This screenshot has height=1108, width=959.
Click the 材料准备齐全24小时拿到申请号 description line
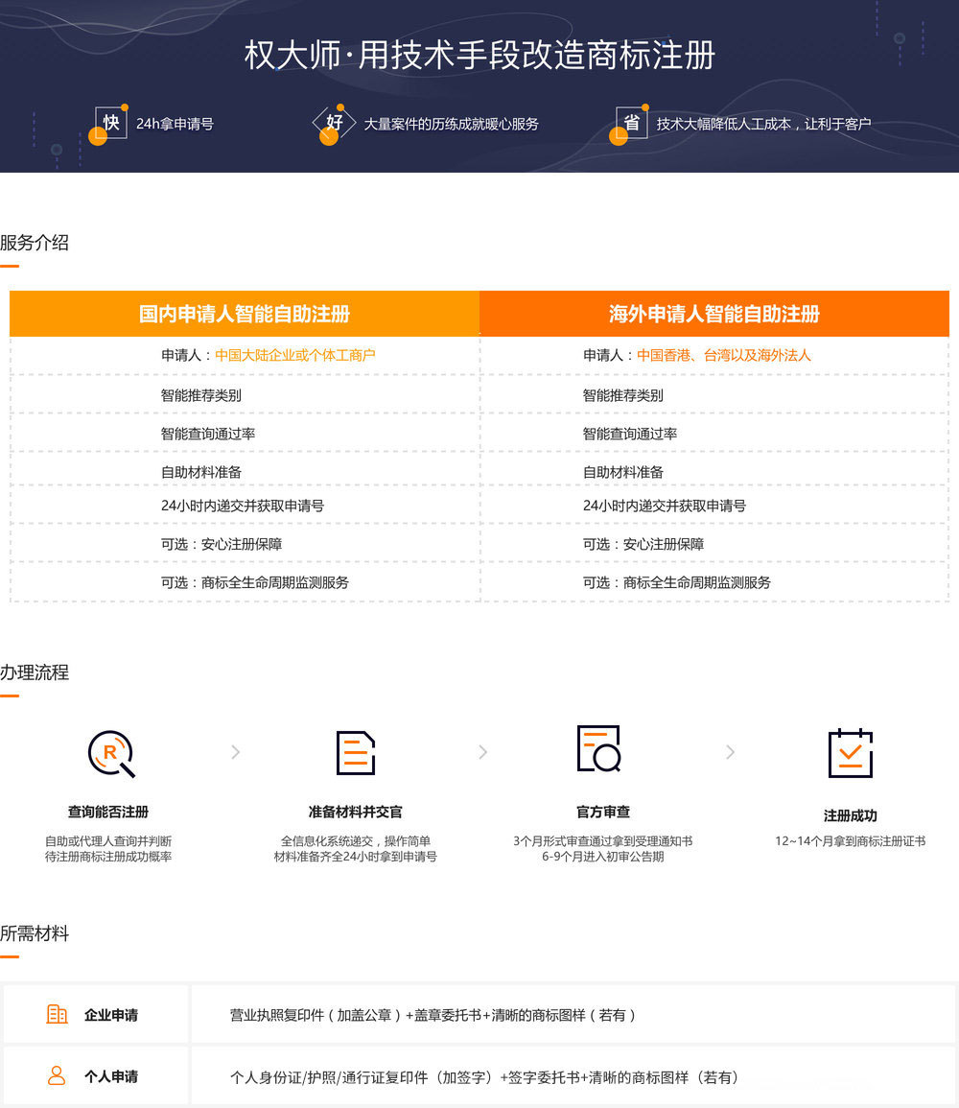point(355,857)
